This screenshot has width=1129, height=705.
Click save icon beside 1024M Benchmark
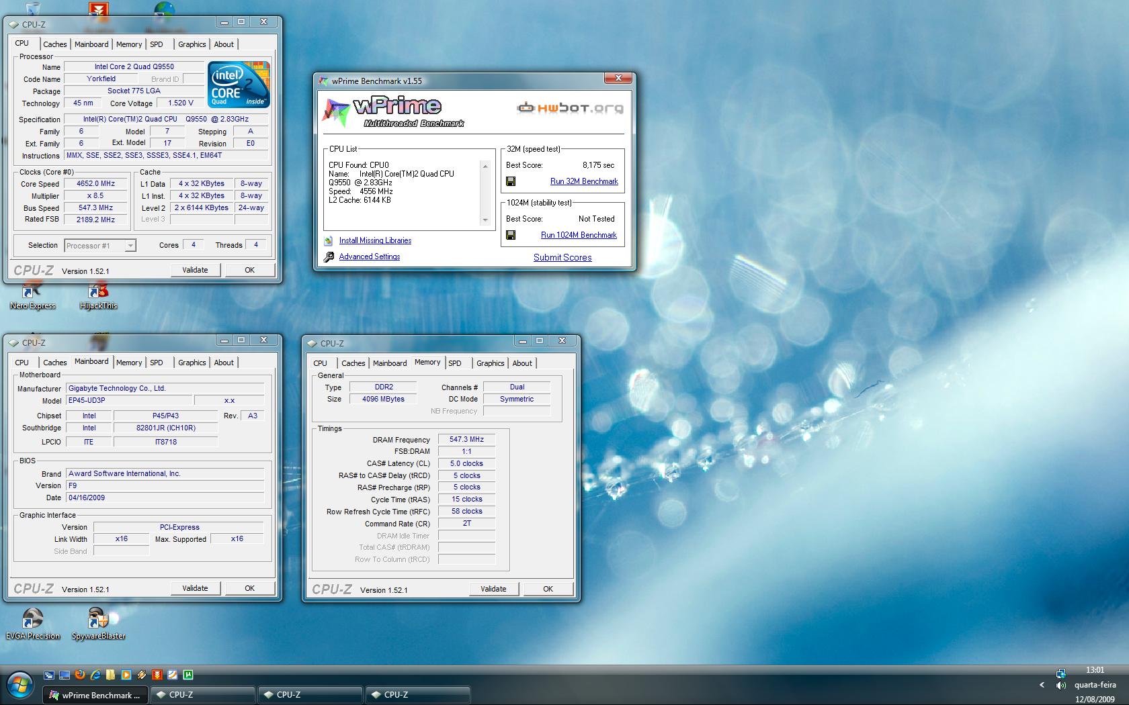click(x=511, y=235)
